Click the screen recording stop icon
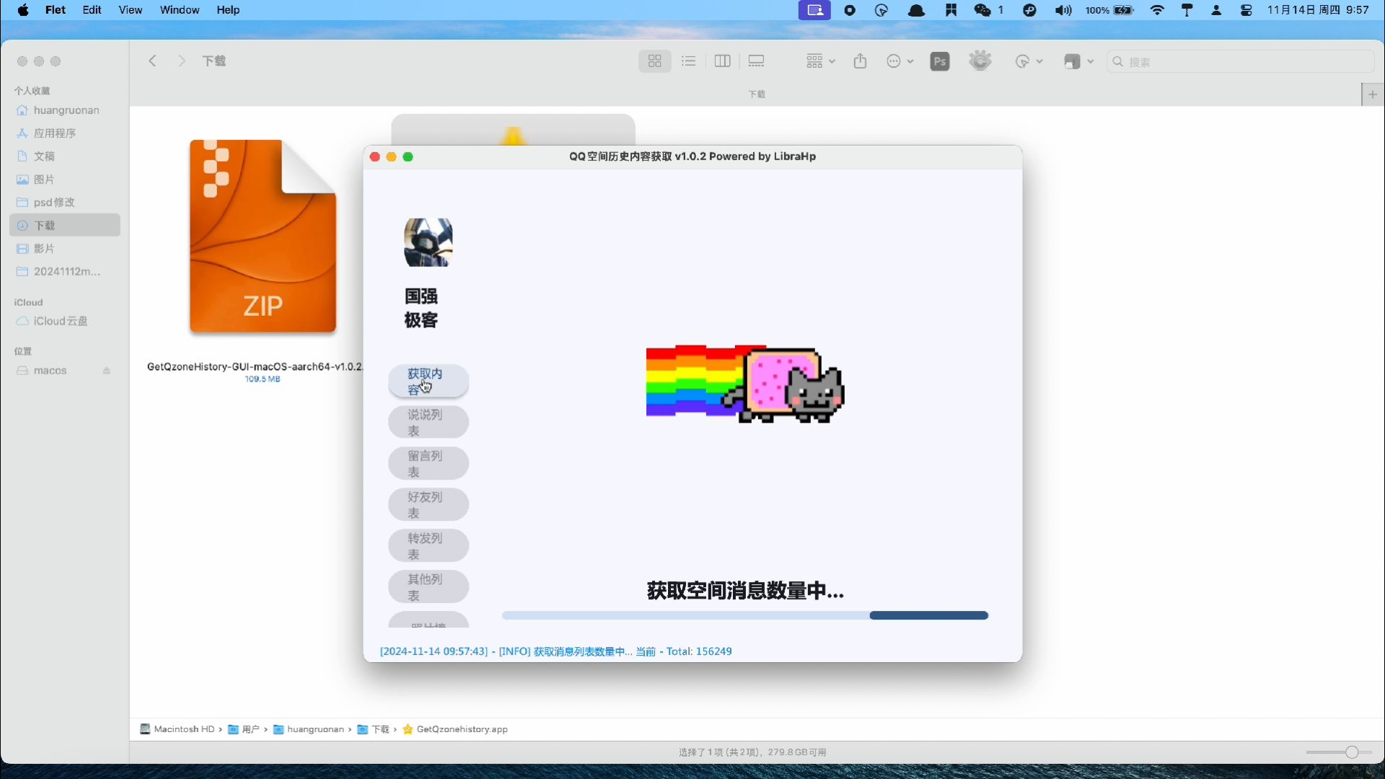 click(850, 10)
